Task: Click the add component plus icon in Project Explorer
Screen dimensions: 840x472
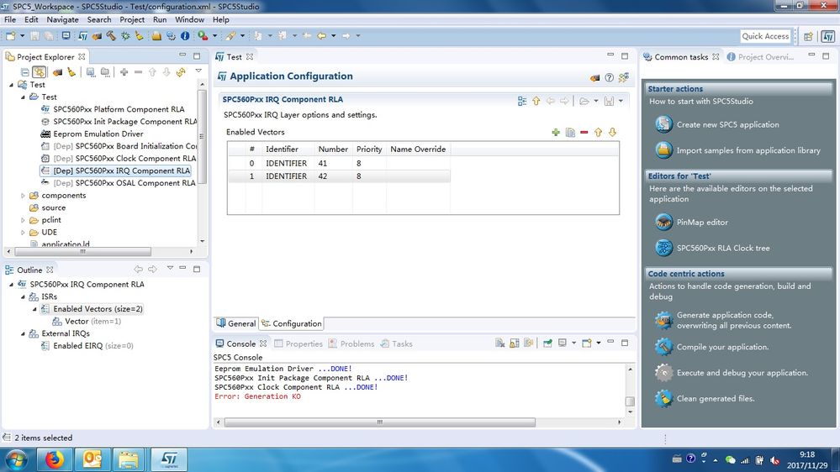Action: pyautogui.click(x=124, y=71)
